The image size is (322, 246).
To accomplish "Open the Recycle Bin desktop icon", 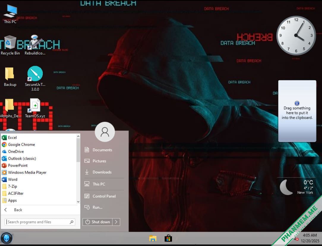I will pos(10,45).
